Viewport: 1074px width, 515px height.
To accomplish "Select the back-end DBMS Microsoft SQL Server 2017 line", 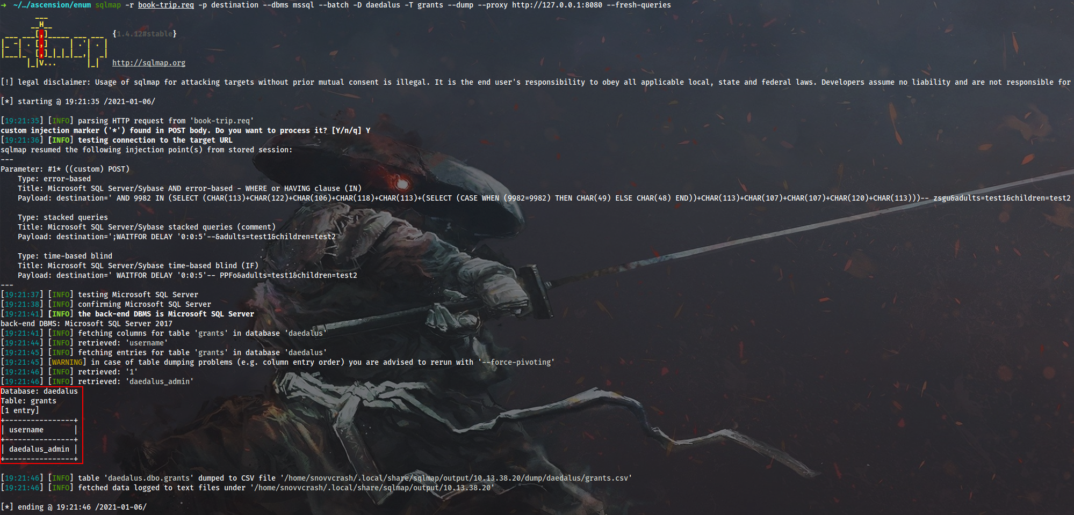I will pos(86,323).
